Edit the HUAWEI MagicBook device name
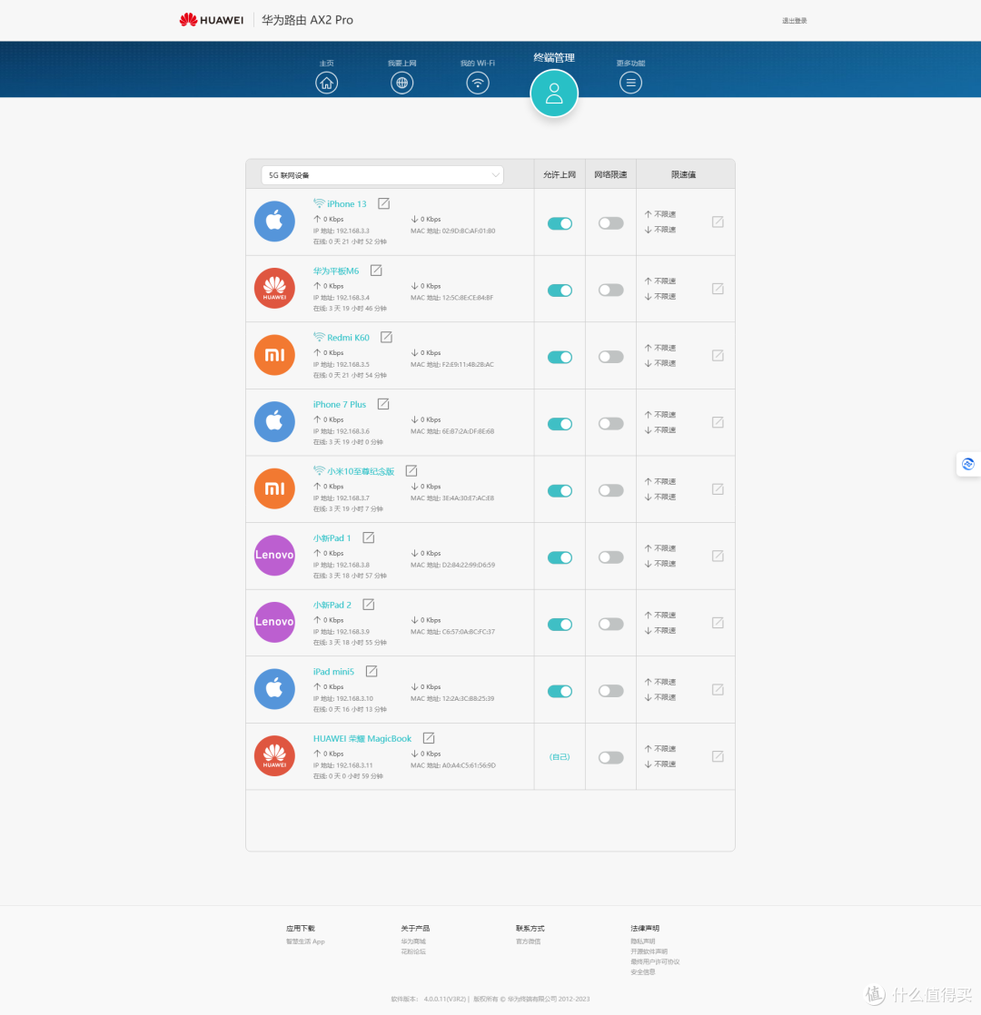981x1015 pixels. pos(429,738)
